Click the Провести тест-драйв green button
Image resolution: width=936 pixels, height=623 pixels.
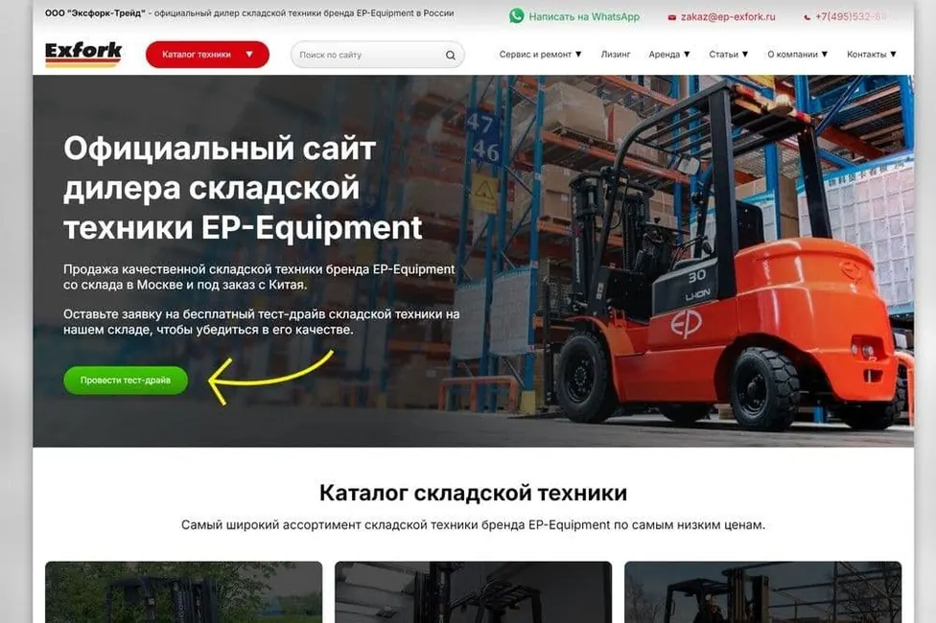click(126, 381)
